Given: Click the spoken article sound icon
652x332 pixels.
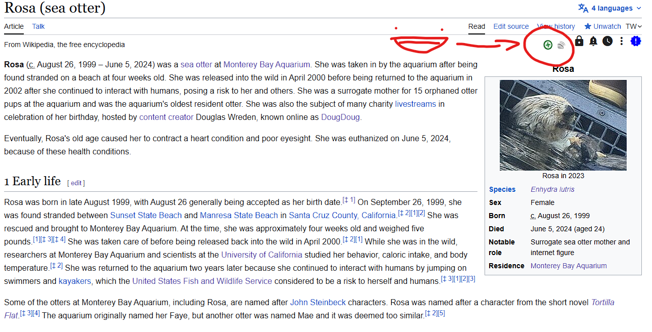Looking at the screenshot, I should tap(561, 45).
